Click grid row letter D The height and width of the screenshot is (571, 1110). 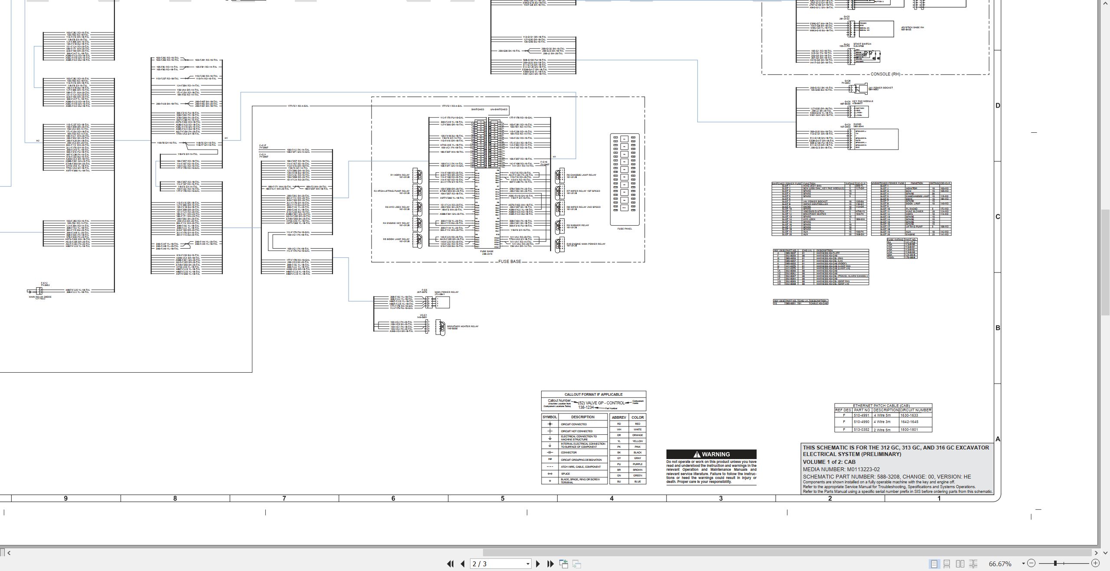point(998,105)
